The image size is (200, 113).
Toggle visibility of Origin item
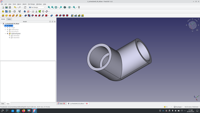[x=7, y=28]
